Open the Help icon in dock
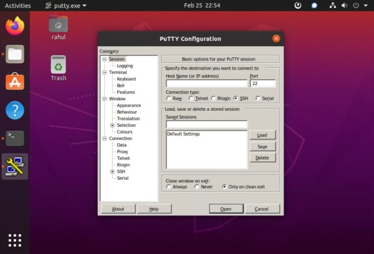This screenshot has height=254, width=374. (15, 110)
